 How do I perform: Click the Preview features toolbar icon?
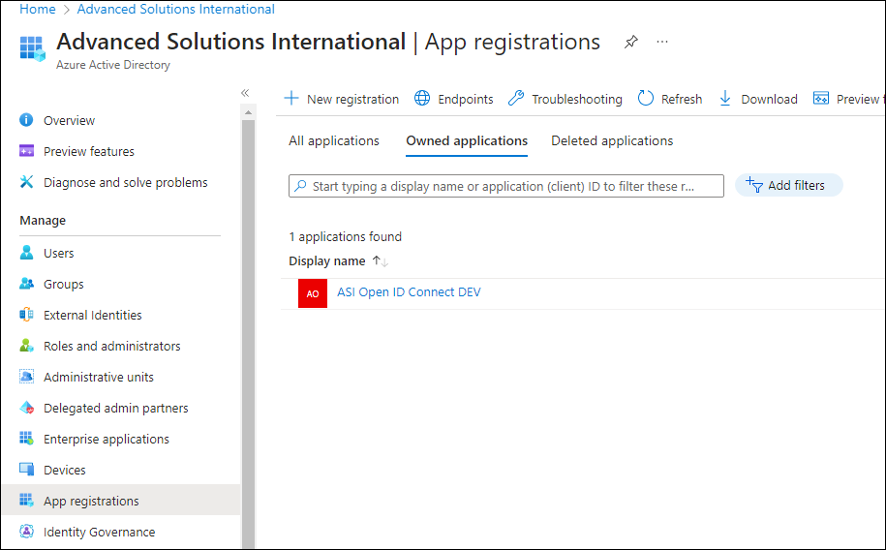point(821,99)
